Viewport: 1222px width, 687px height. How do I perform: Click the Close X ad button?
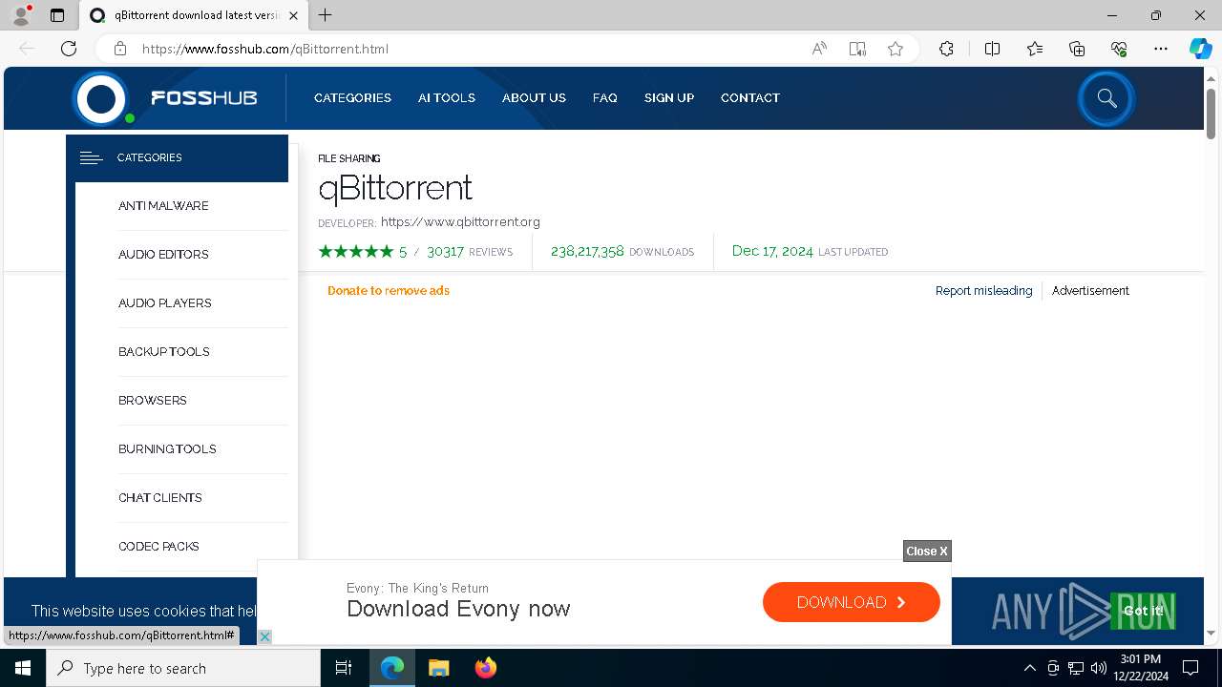(x=927, y=552)
